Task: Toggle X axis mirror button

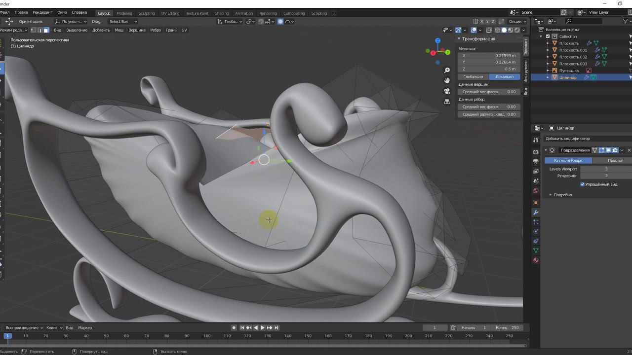Action: click(482, 22)
